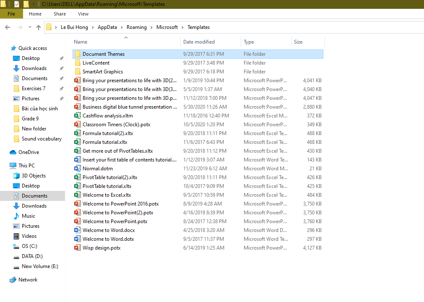Navigate to Le Bui Hong in address bar

tap(74, 27)
